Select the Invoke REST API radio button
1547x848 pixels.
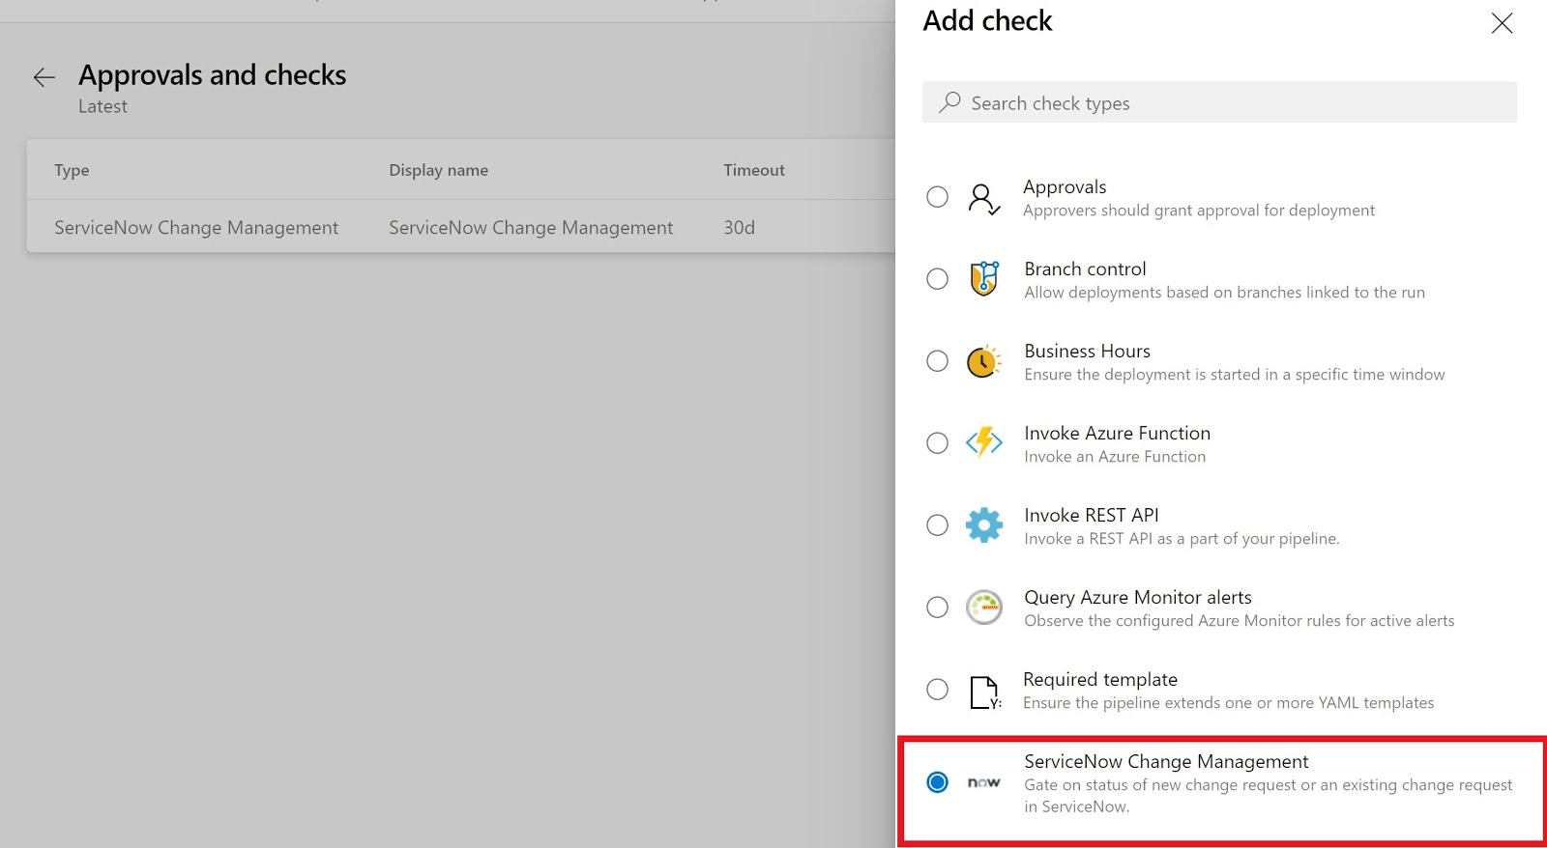point(937,525)
